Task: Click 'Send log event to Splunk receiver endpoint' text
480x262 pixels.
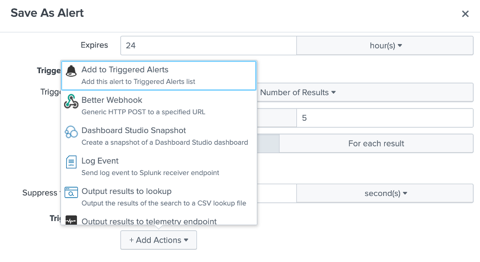Action: [x=150, y=172]
